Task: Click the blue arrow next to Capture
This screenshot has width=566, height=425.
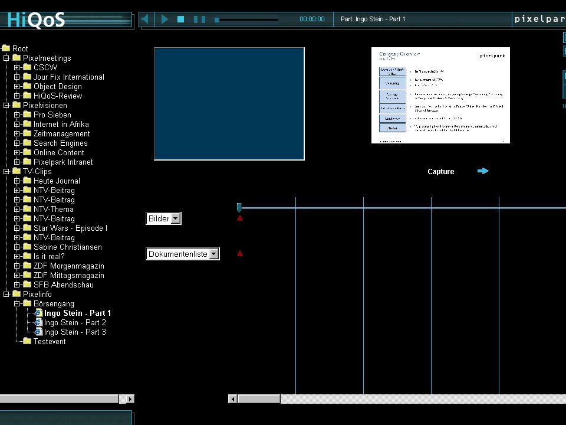Action: [483, 171]
